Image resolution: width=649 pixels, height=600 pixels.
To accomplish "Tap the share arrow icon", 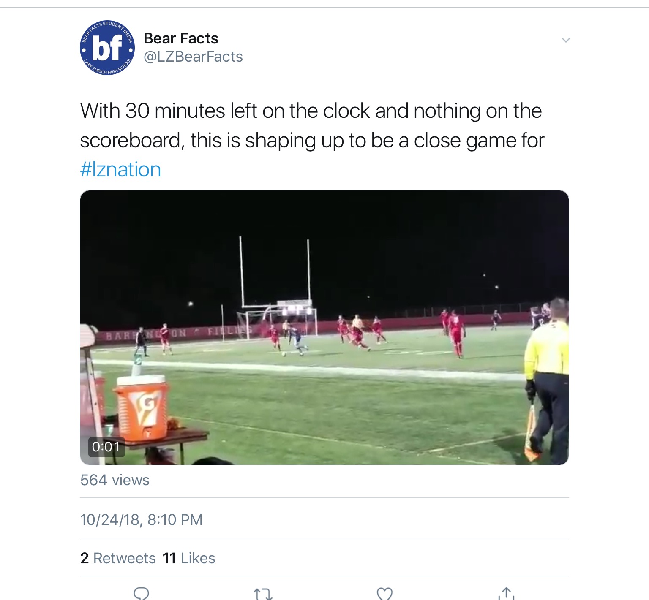I will tap(506, 593).
